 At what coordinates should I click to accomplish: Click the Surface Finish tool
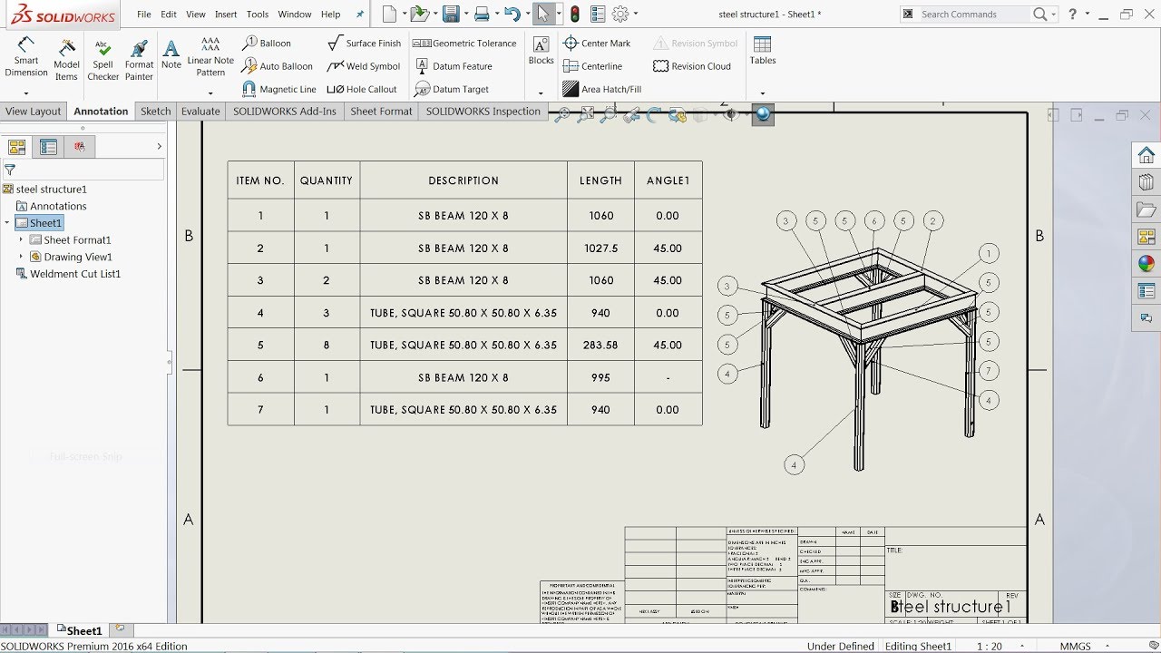coord(364,43)
